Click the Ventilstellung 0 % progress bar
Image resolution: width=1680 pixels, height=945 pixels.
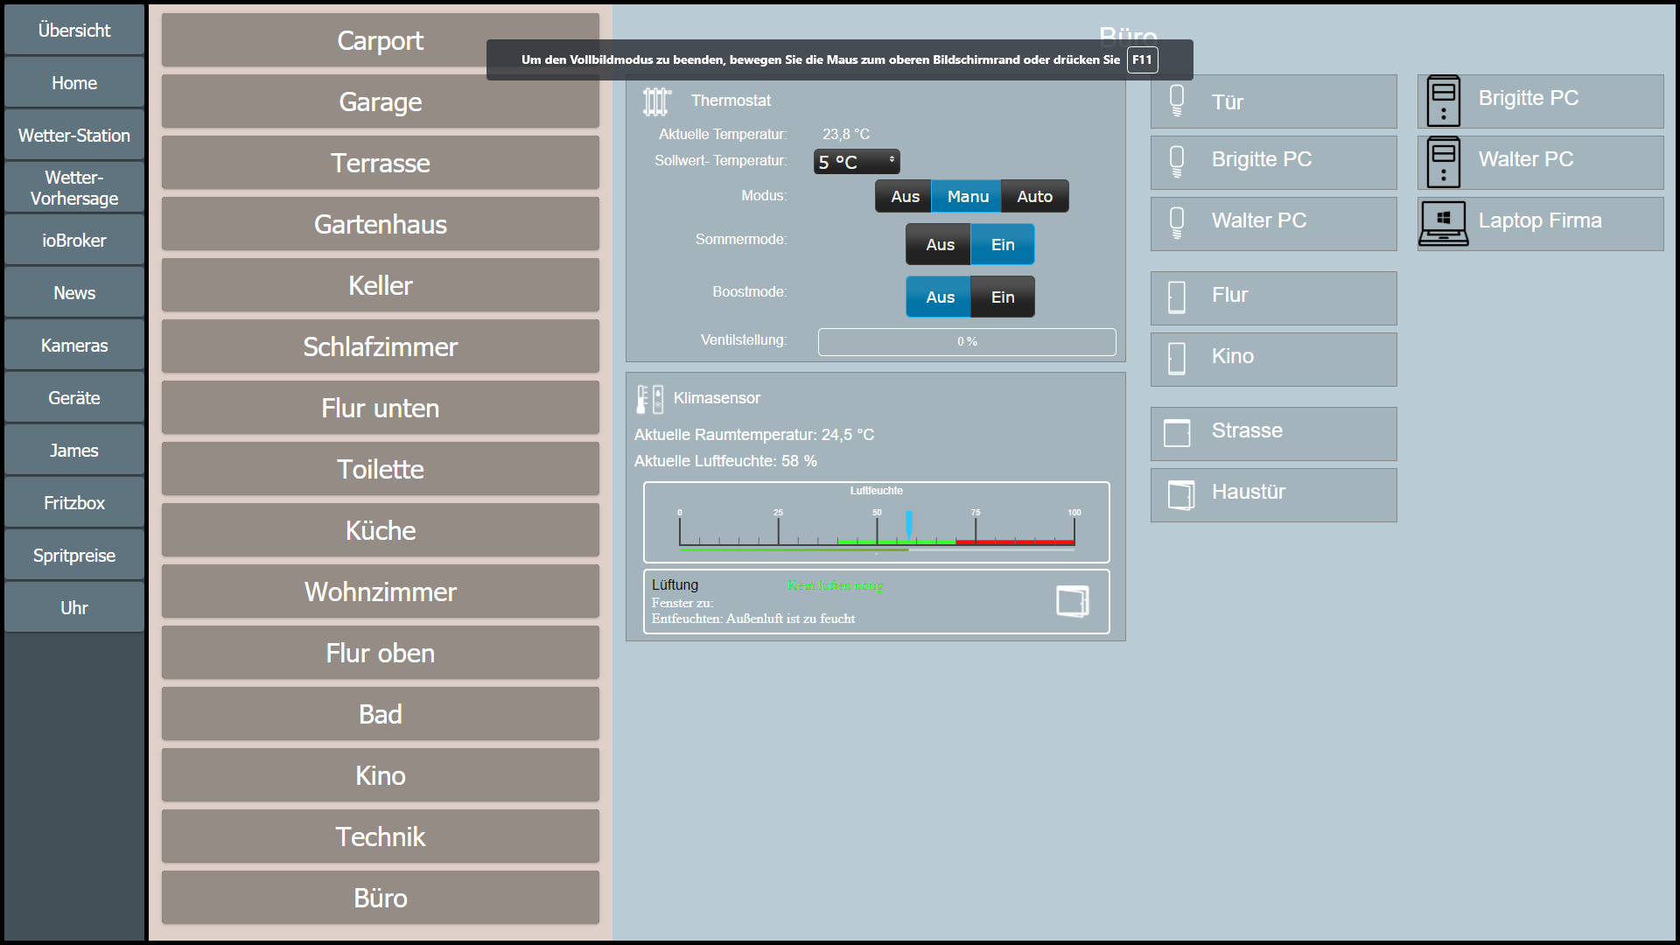pos(967,342)
